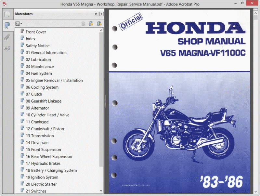This screenshot has width=260, height=196.
Task: Click the panel splitter grip handle
Action: (105, 101)
